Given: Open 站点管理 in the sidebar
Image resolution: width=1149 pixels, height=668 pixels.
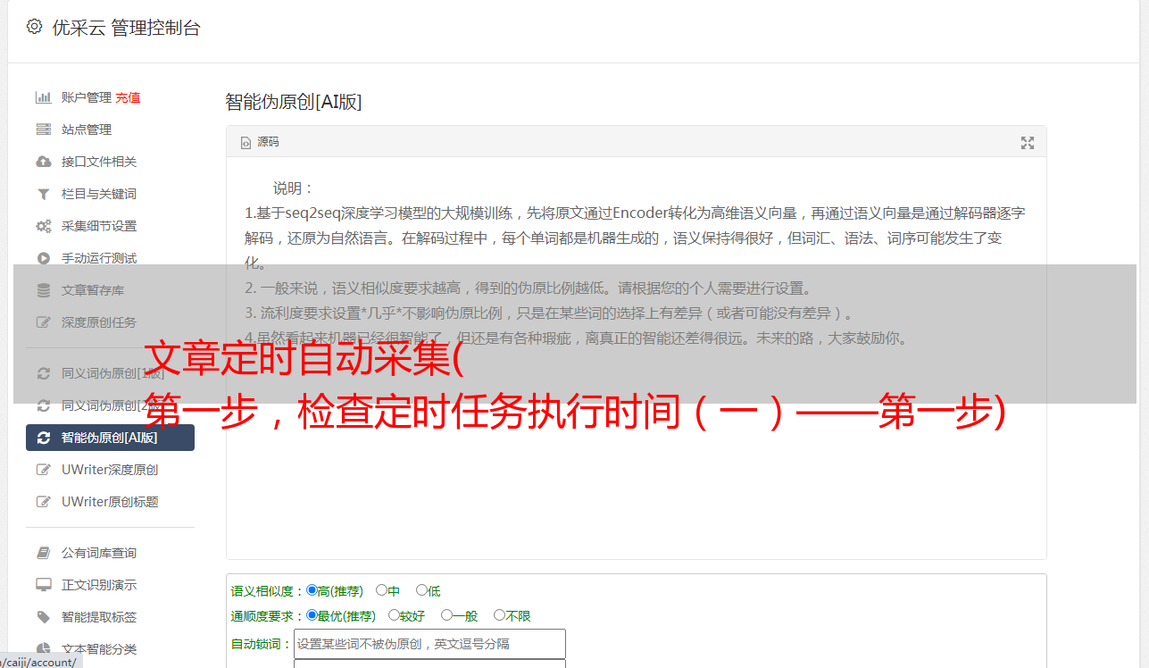Looking at the screenshot, I should 87,129.
